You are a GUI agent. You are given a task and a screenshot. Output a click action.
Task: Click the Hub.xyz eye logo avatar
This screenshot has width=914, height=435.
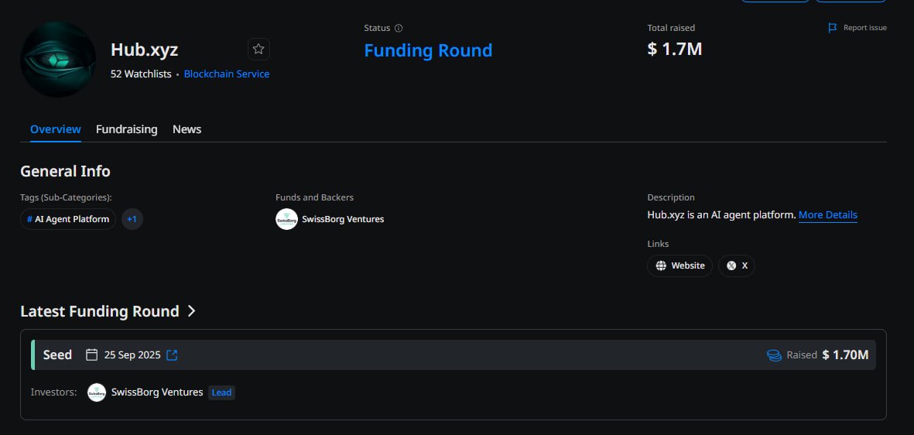[58, 60]
